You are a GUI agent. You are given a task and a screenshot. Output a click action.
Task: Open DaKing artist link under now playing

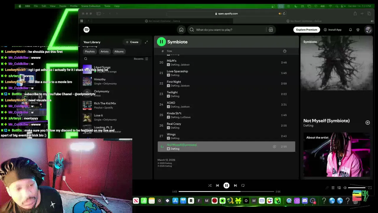coord(308,125)
